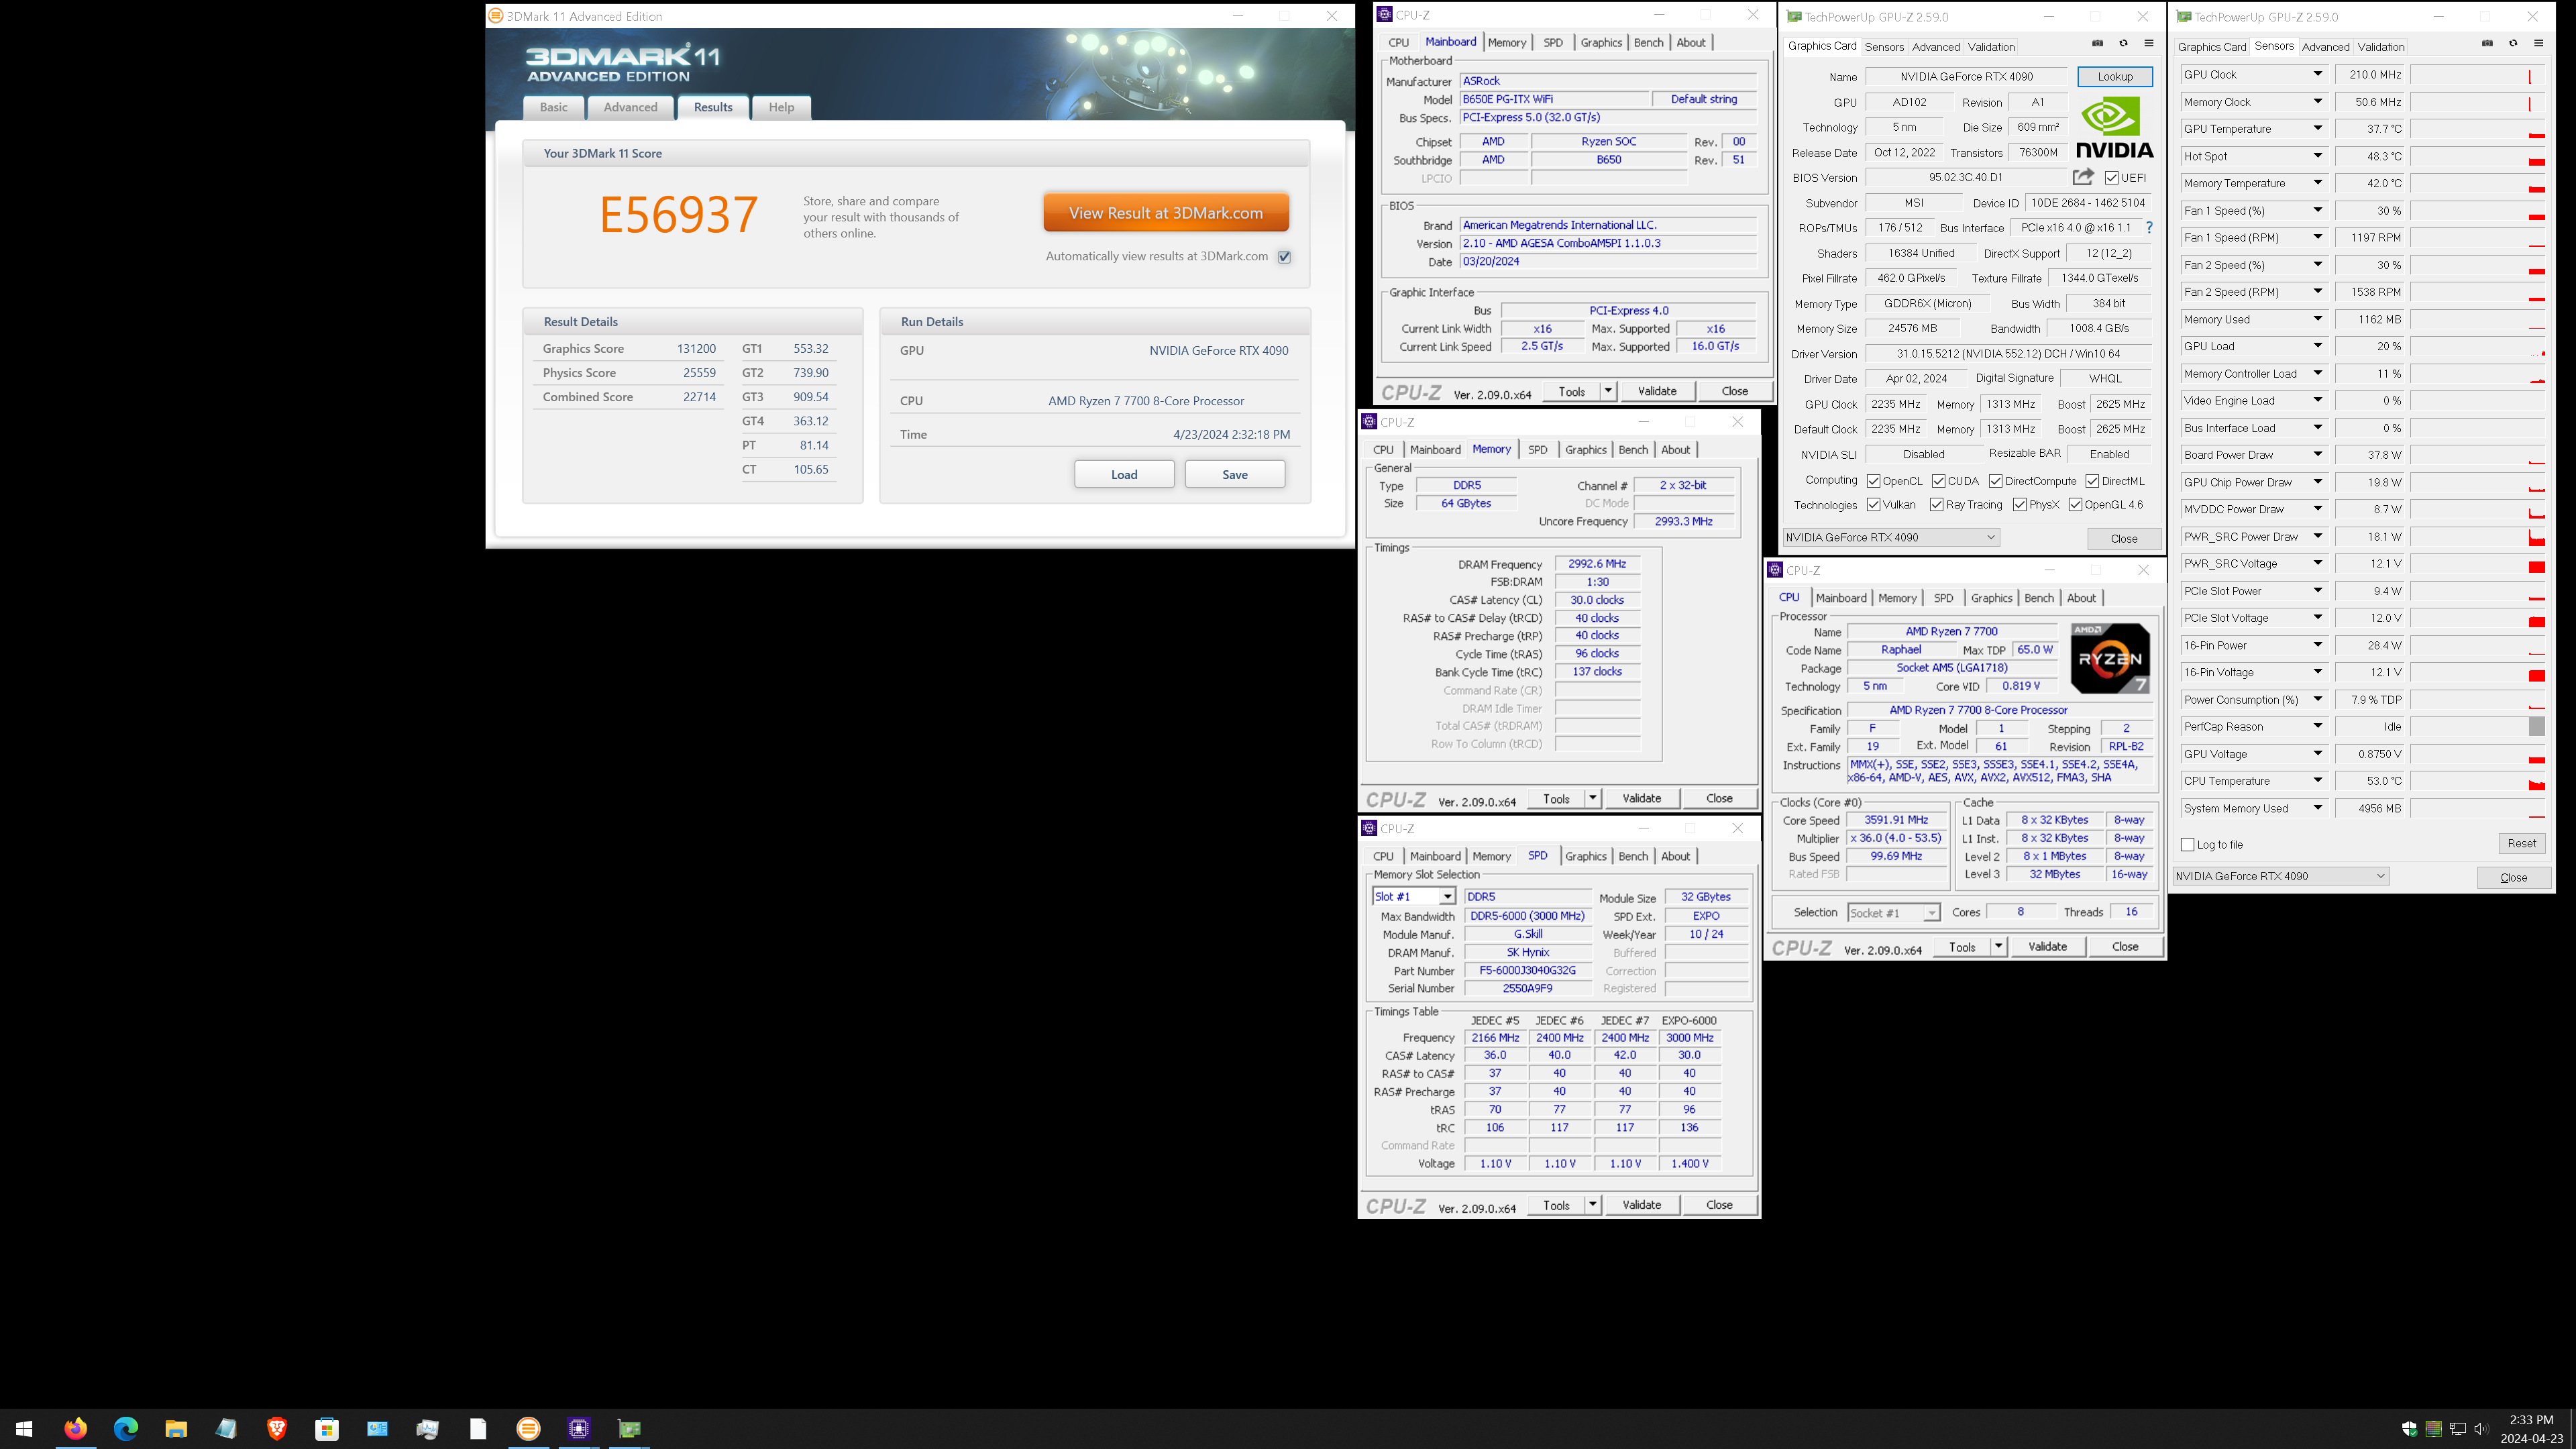The image size is (2576, 1449).
Task: Open File Explorer from the taskbar
Action: click(x=176, y=1428)
